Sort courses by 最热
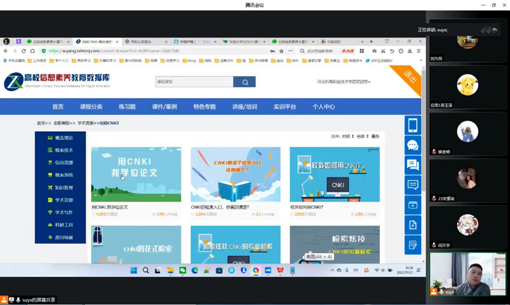Image resolution: width=510 pixels, height=305 pixels. (x=375, y=136)
